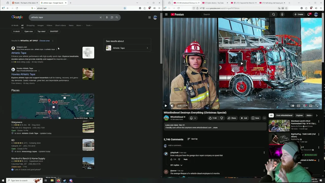Click the YouTube Create button
Screen dimensions: 325x183
click(299, 14)
